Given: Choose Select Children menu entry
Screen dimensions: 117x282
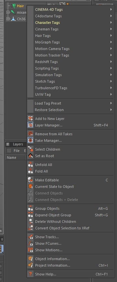Looking at the screenshot, I should [x=71, y=149].
